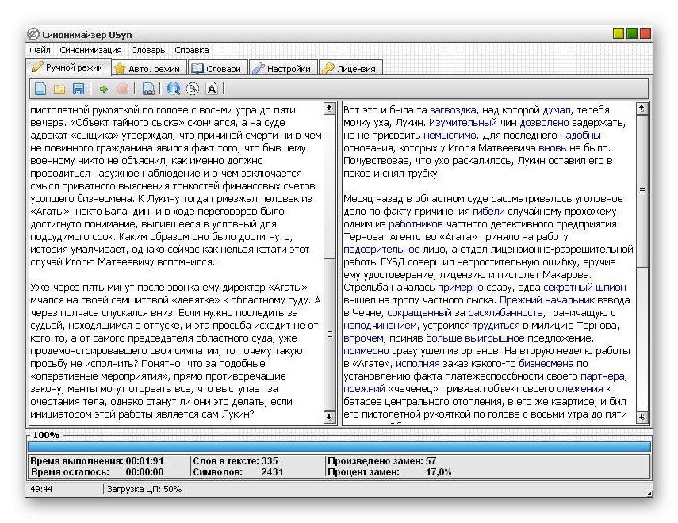
Task: Click the Open folder icon
Action: point(59,89)
